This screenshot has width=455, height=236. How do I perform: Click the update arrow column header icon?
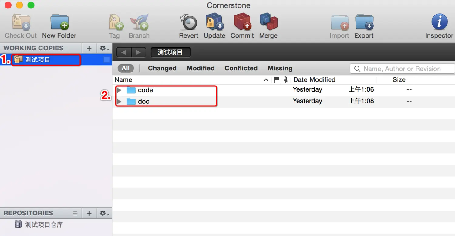click(286, 80)
